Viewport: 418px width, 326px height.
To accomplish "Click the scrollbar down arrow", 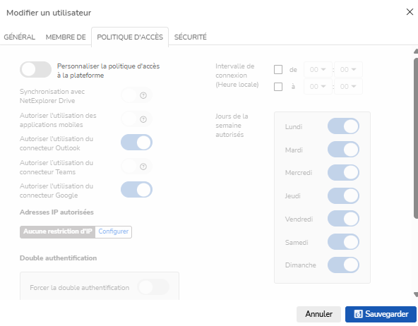I will click(416, 294).
